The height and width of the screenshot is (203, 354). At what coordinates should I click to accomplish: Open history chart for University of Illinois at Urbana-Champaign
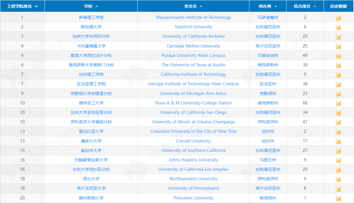[338, 122]
